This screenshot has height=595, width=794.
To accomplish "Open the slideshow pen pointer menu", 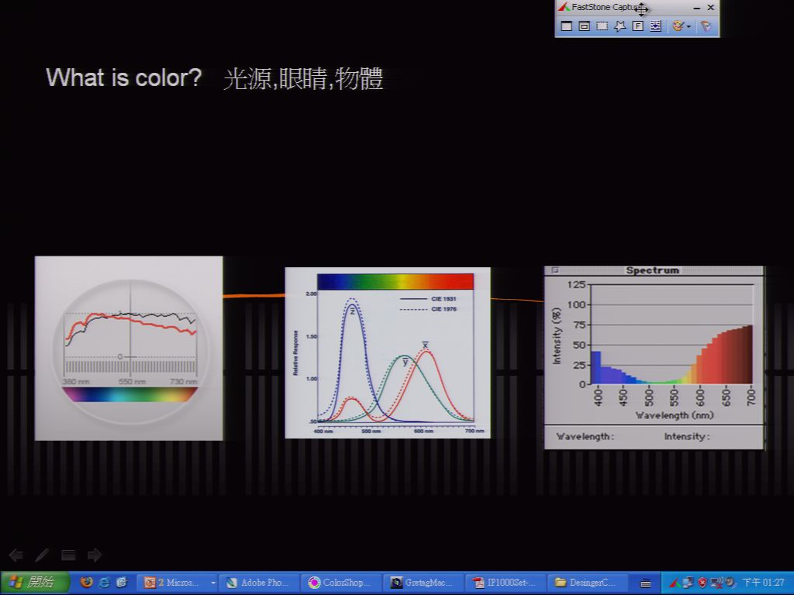I will 42,555.
